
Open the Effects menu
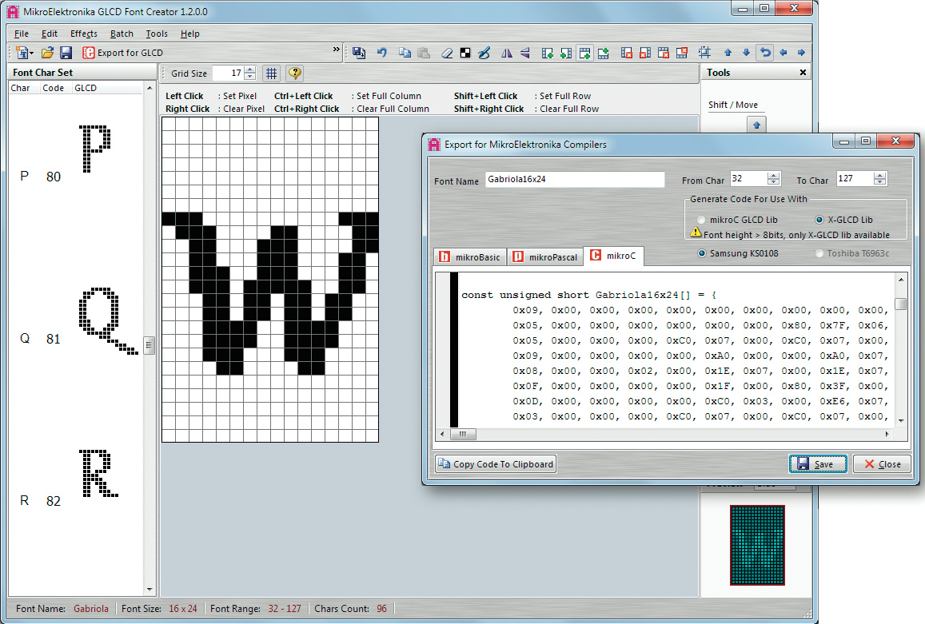(83, 34)
